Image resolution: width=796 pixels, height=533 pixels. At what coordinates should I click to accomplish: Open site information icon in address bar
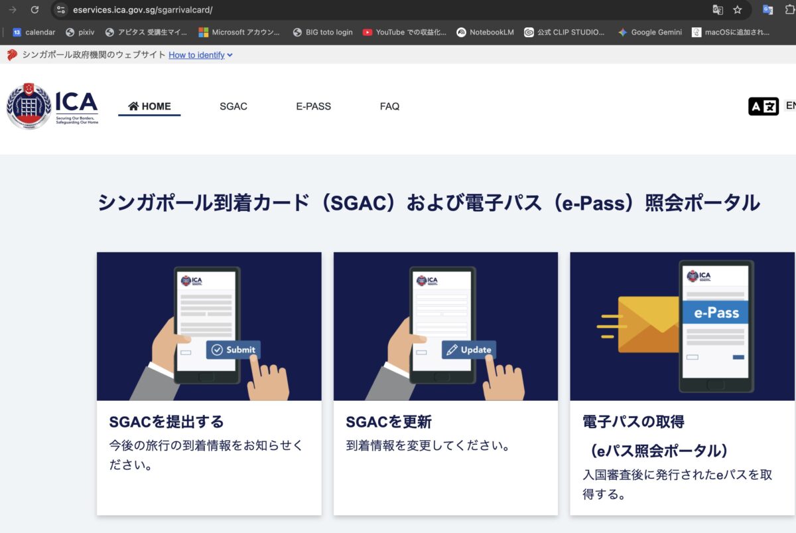coord(61,10)
